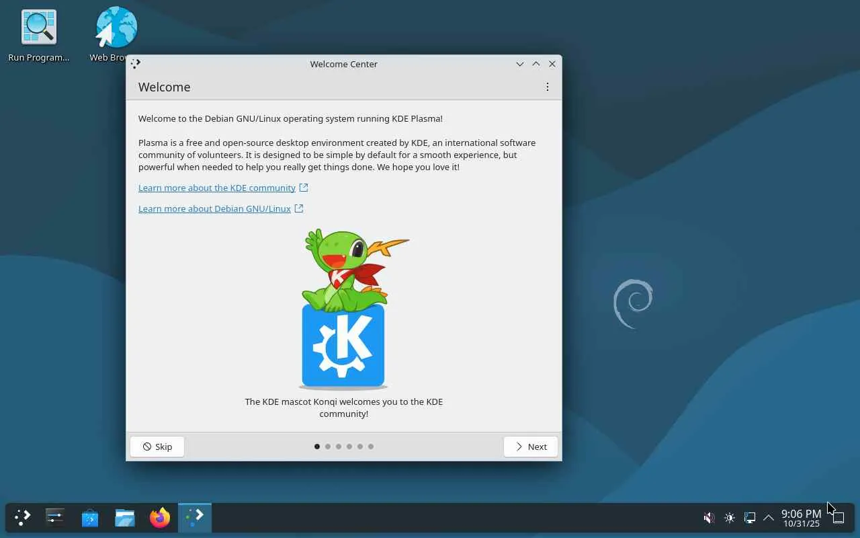Maximize the Welcome Center window
860x538 pixels.
pos(536,64)
